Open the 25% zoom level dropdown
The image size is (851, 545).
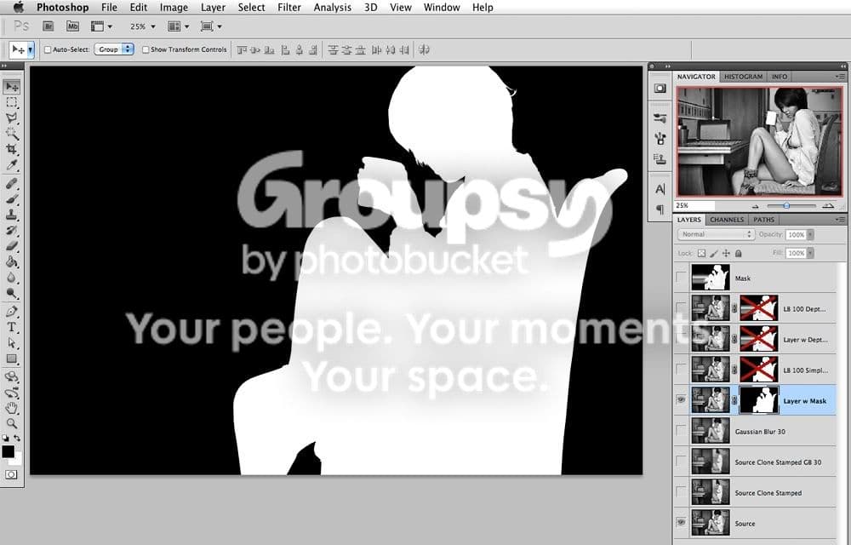[142, 26]
